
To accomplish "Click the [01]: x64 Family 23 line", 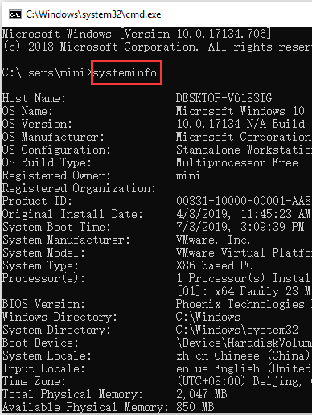I will click(244, 291).
